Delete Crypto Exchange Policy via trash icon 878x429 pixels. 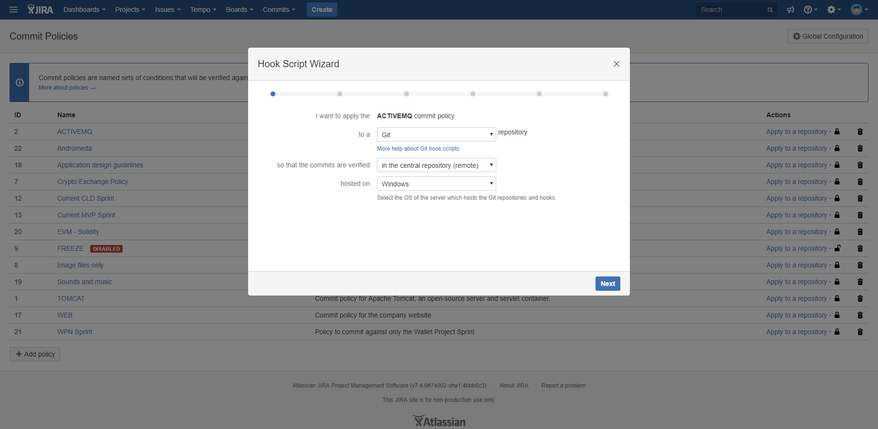coord(860,182)
